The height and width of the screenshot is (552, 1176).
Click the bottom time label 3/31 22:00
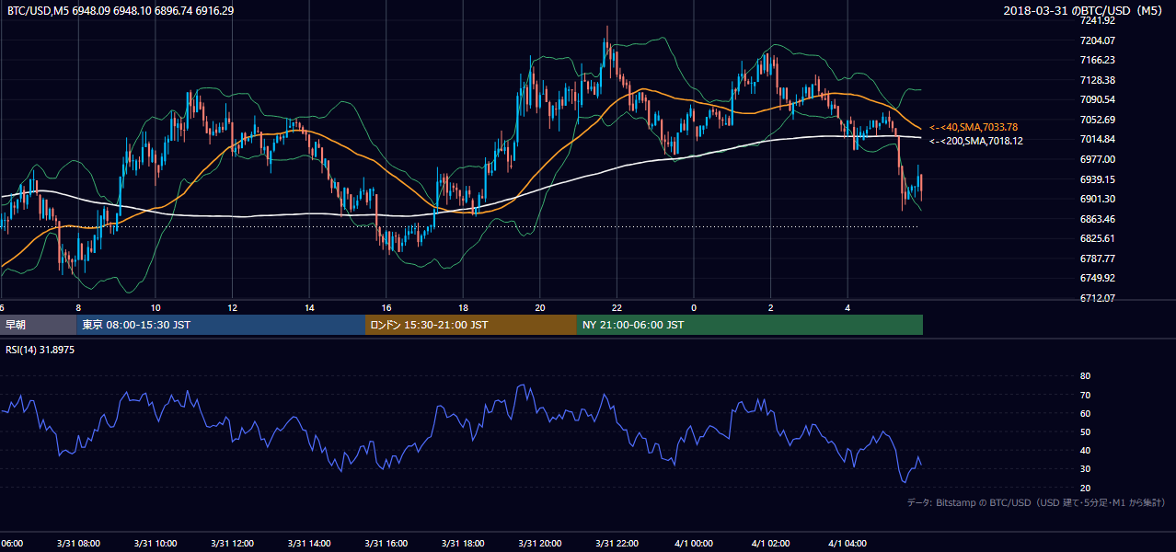617,544
